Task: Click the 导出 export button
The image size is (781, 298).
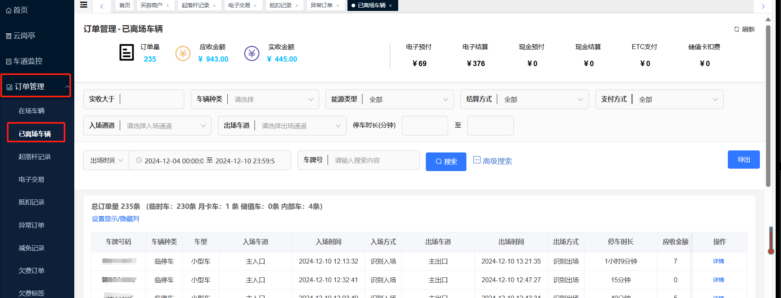Action: (x=744, y=159)
